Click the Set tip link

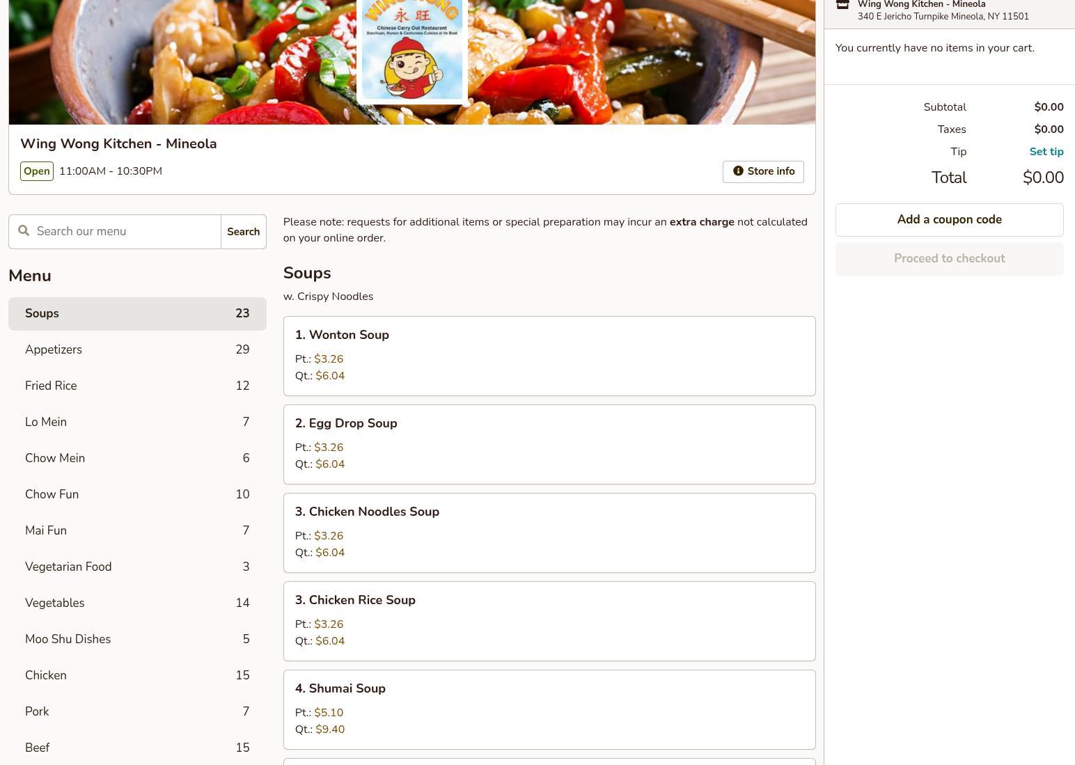[1046, 152]
